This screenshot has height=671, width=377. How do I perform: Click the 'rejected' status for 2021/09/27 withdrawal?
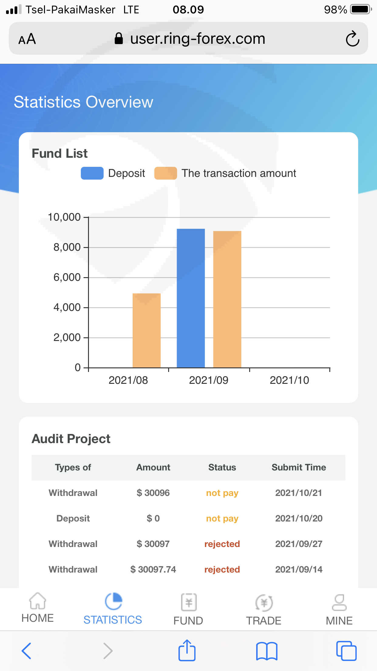point(222,544)
